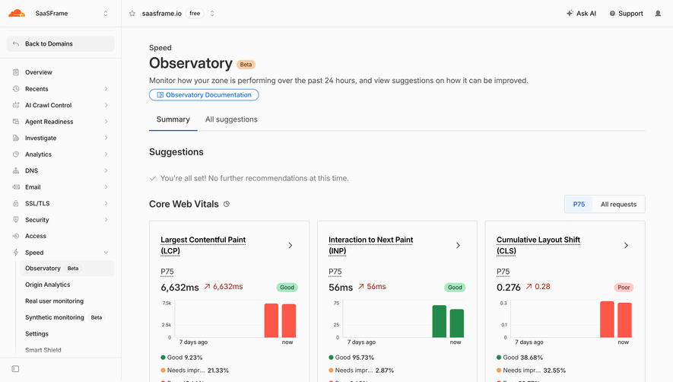Click the Support help icon
This screenshot has height=382, width=673.
(x=612, y=14)
